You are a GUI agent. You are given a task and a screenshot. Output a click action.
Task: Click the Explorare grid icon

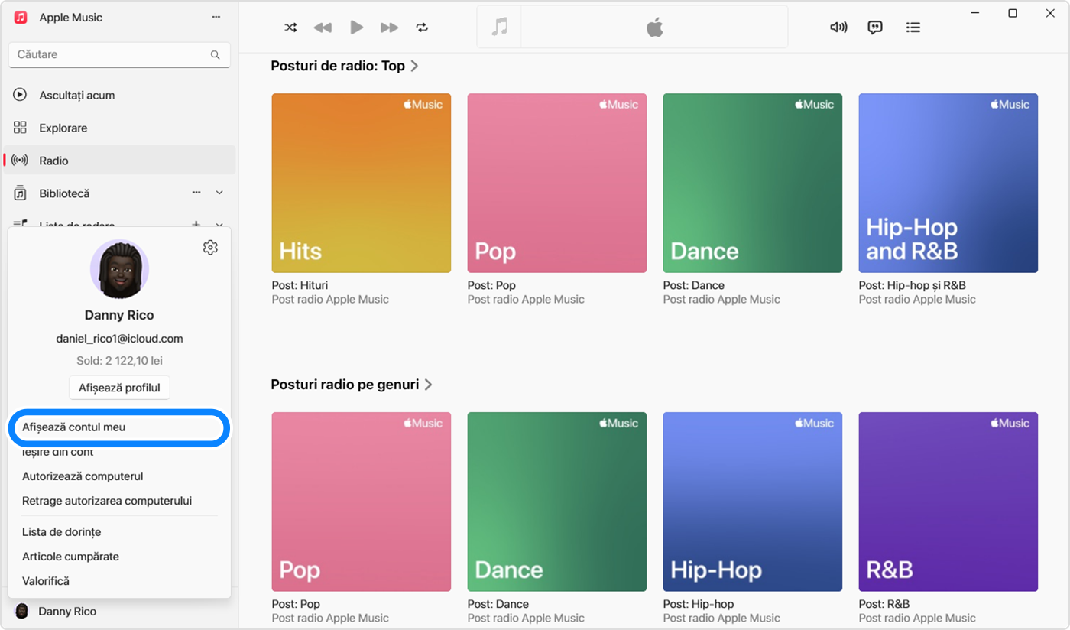(21, 128)
